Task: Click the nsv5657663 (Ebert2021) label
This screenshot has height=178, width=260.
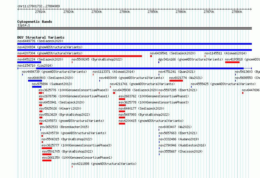Action: 178,133
